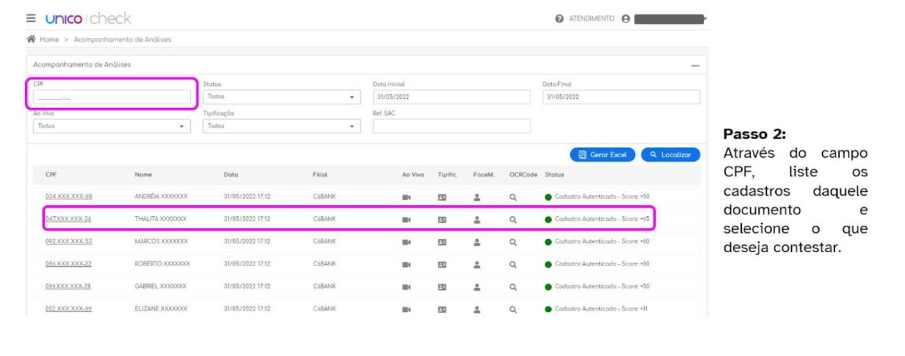The width and height of the screenshot is (905, 356).
Task: Click ATENDIMENTO label in header
Action: 591,19
